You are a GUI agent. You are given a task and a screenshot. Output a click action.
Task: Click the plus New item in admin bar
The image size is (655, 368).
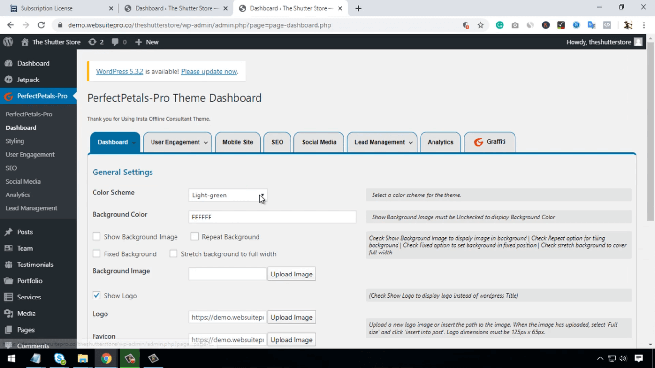click(x=147, y=42)
